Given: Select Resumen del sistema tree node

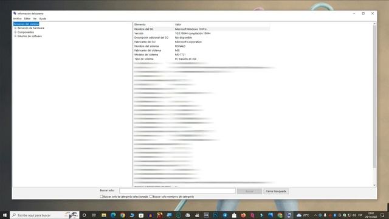Looking at the screenshot, I should coord(26,24).
